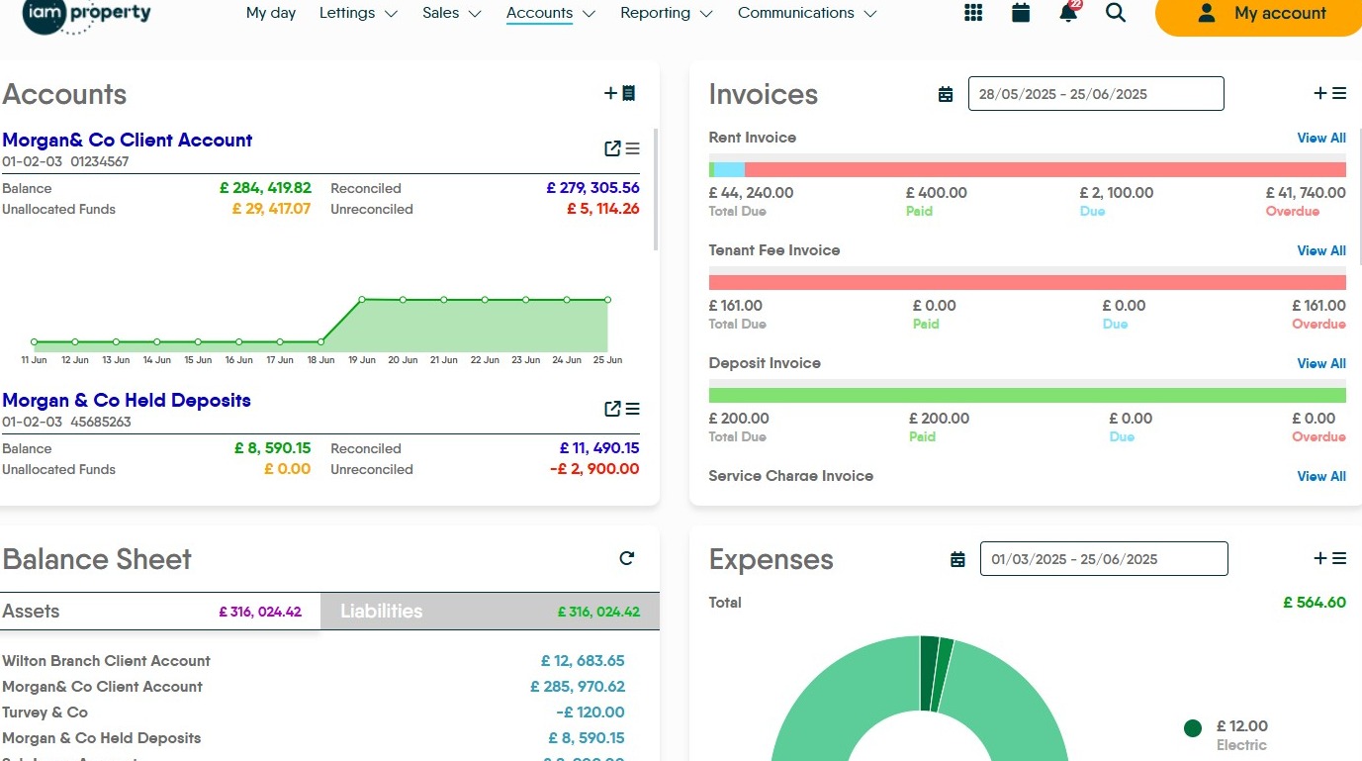Switch to the Liabilities tab
1362x761 pixels.
pyautogui.click(x=490, y=611)
